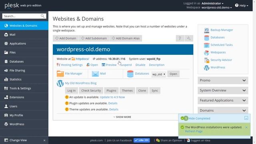This screenshot has height=144, width=256.
Task: Click the Databases stack icon beside wp_old
Action: pos(130,74)
